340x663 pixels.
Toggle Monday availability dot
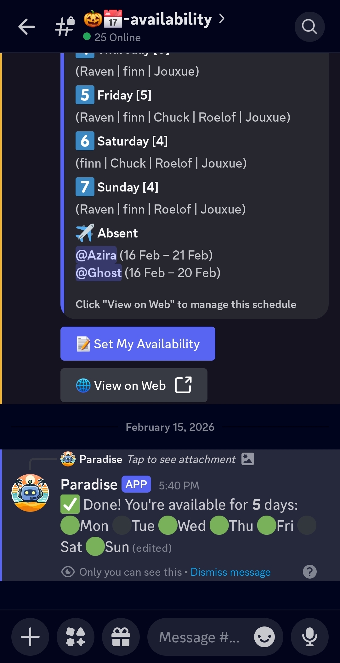[69, 525]
